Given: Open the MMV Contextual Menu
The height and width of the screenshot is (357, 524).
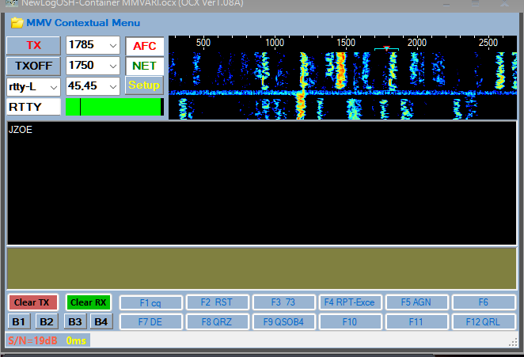Looking at the screenshot, I should 83,23.
